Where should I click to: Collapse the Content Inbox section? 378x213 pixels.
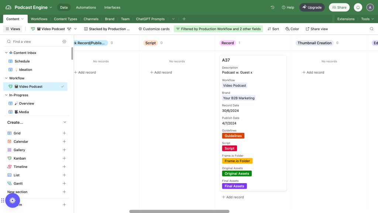tap(6, 53)
